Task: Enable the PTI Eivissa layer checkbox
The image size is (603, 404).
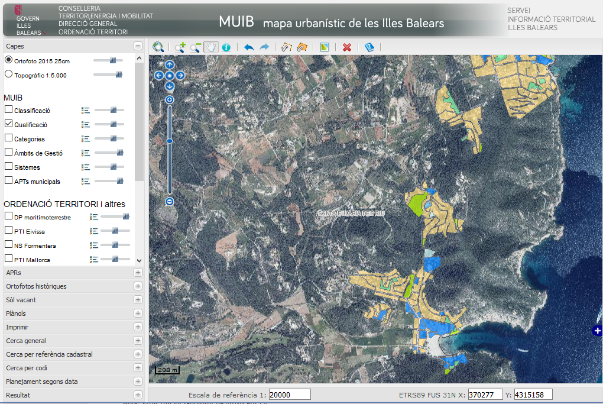Action: (8, 231)
